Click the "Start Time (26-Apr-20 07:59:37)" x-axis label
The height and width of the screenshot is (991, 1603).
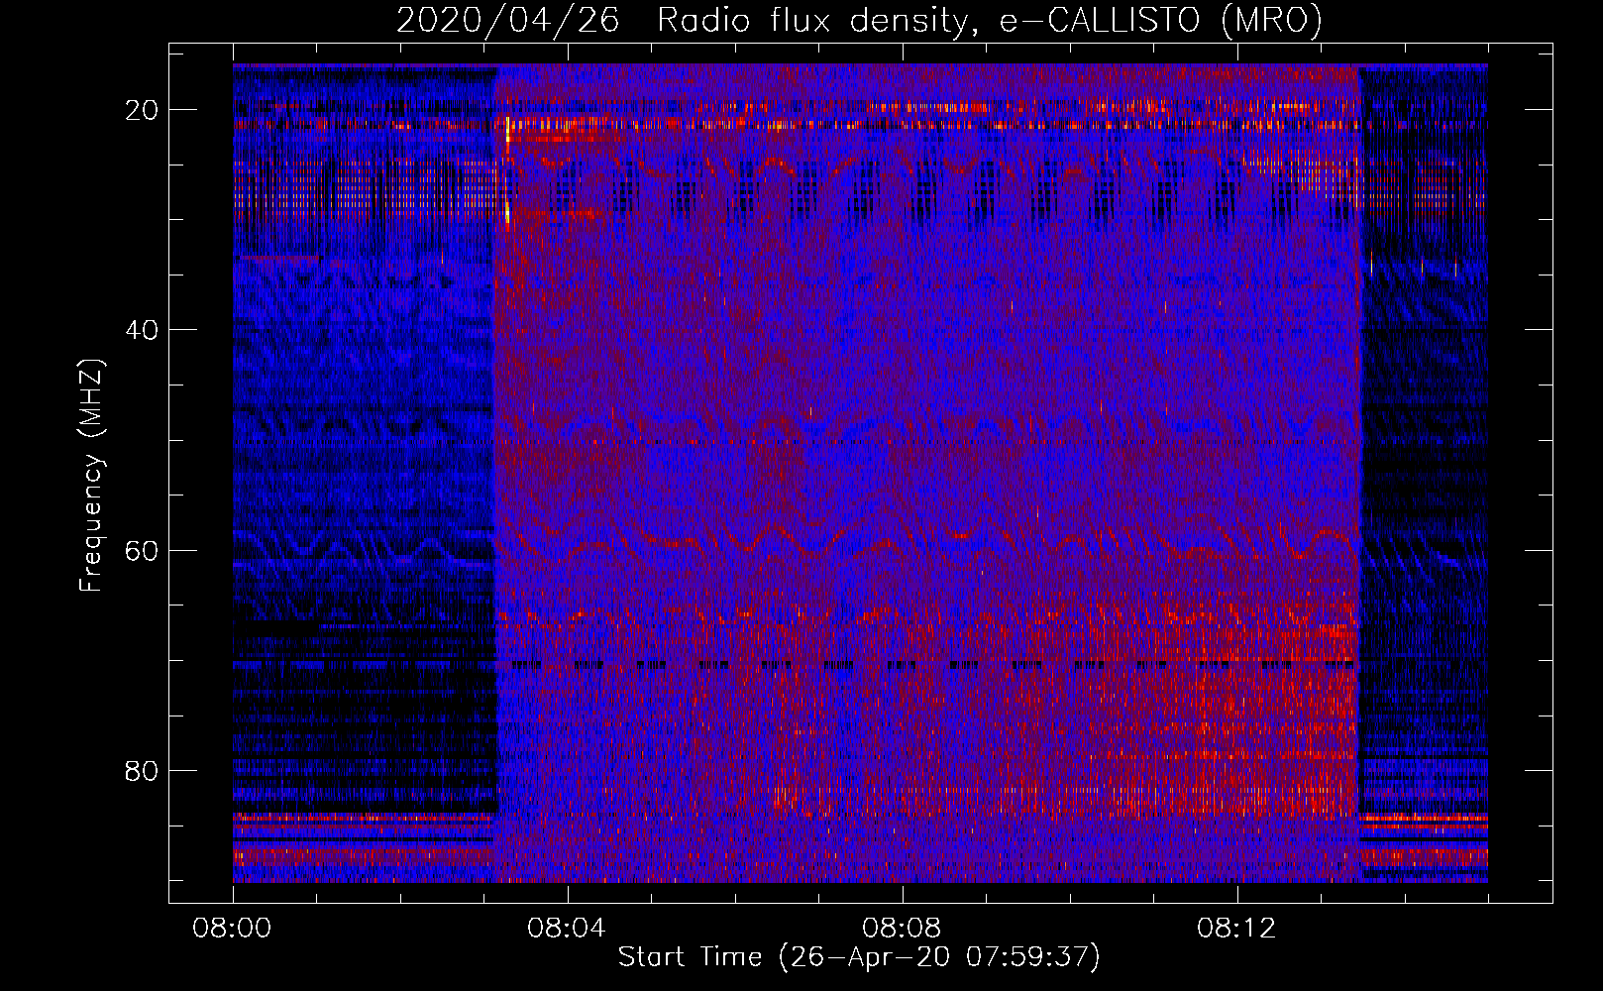pyautogui.click(x=859, y=957)
